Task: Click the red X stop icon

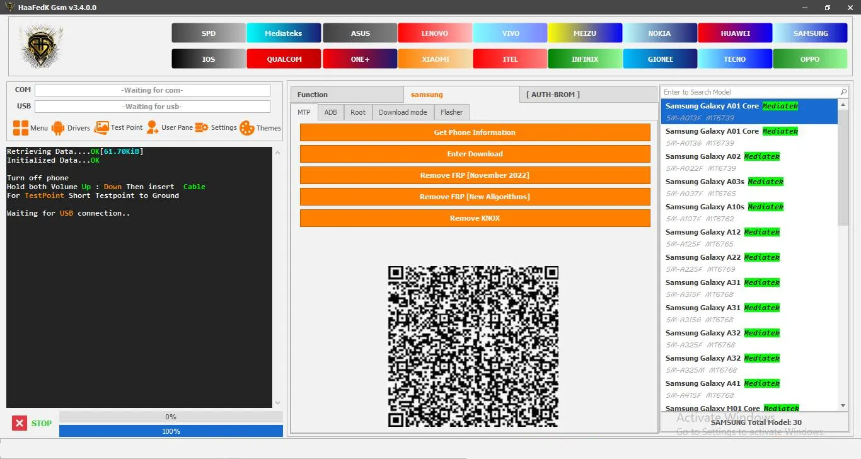Action: point(20,423)
